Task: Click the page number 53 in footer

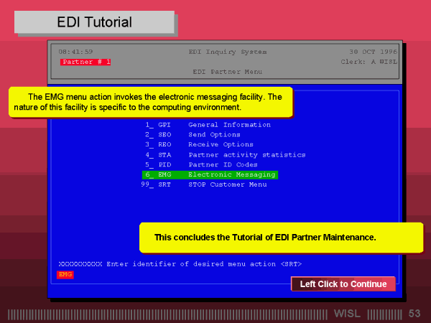Action: pos(414,314)
